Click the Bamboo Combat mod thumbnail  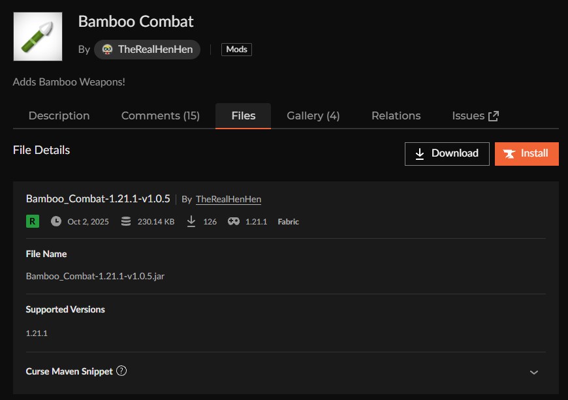pyautogui.click(x=37, y=37)
